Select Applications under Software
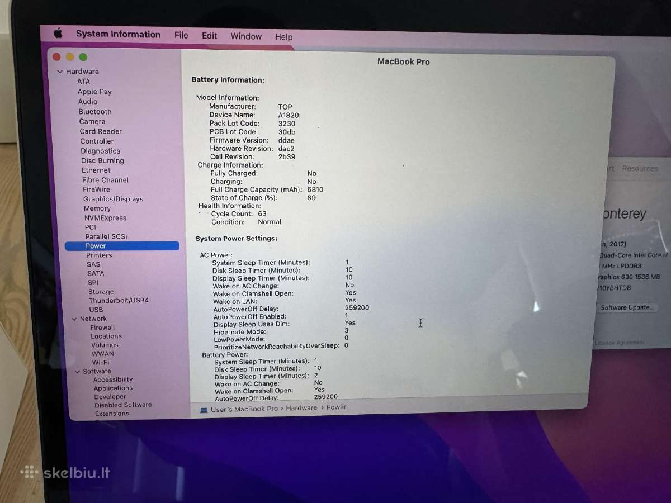 tap(113, 388)
